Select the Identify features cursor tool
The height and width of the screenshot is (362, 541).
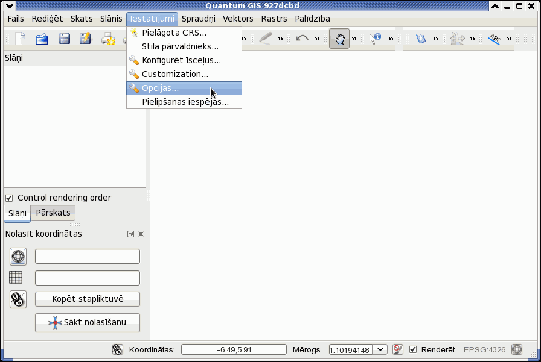pyautogui.click(x=375, y=39)
